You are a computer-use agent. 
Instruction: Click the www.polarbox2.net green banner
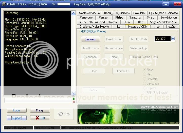pyautogui.click(x=128, y=114)
